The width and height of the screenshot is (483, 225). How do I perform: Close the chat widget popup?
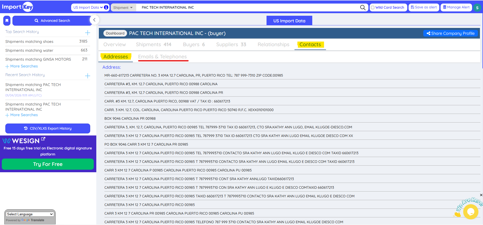[481, 195]
